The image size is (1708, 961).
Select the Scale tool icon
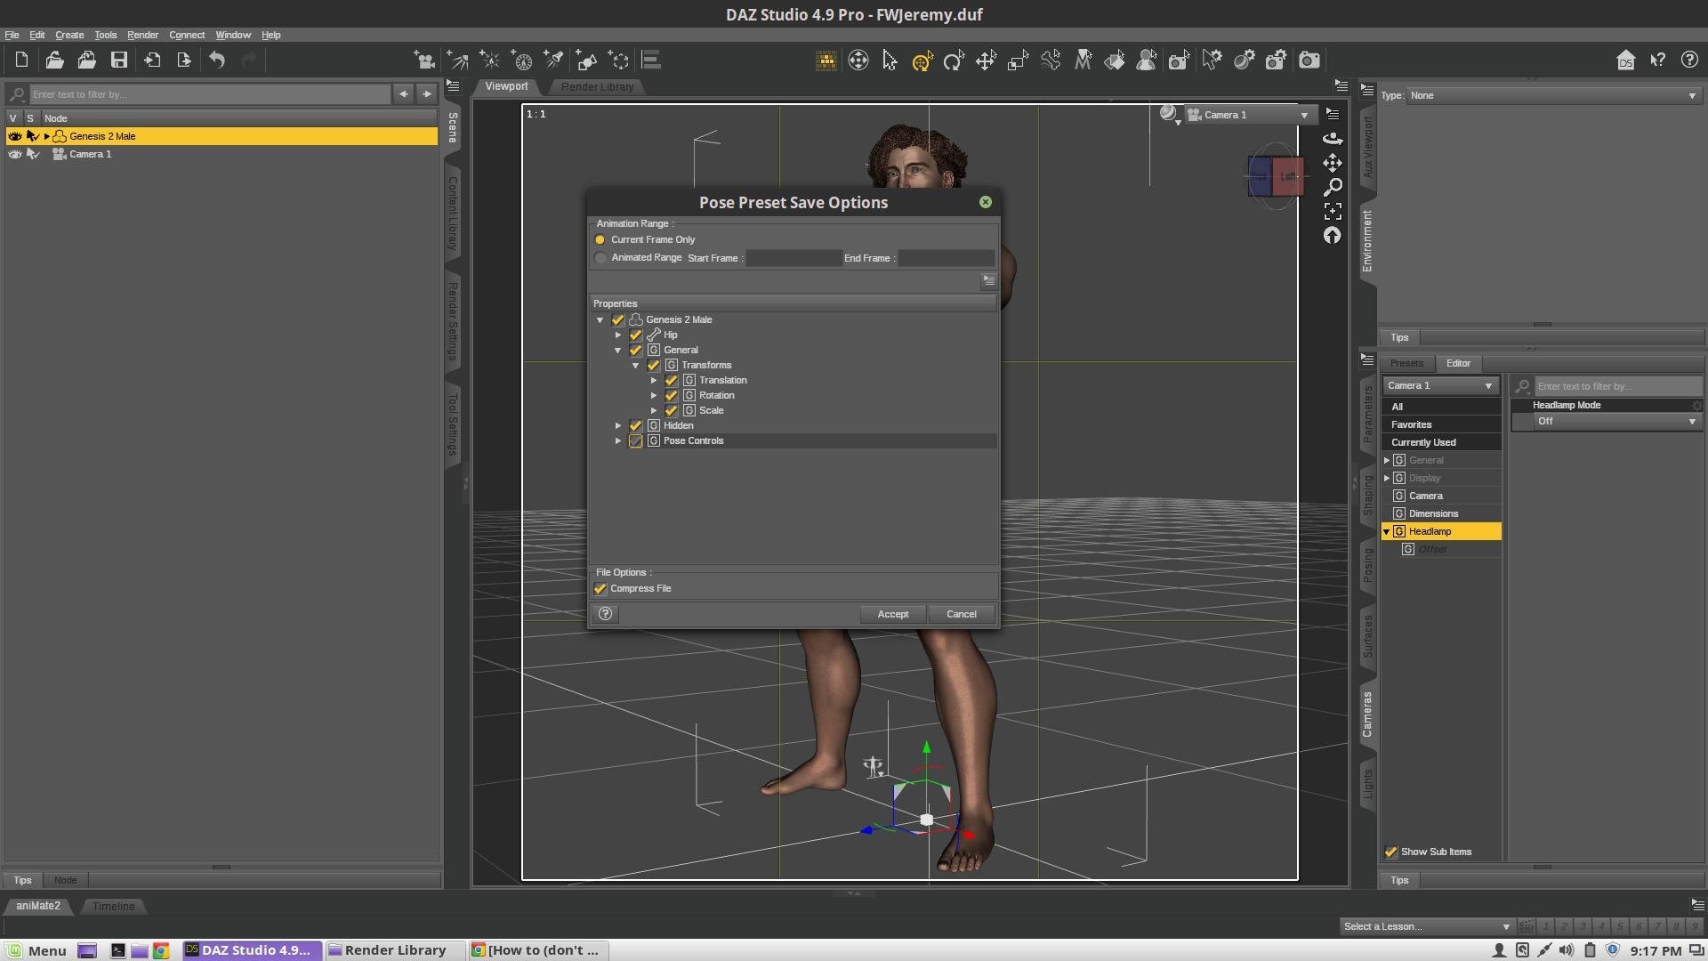pyautogui.click(x=1018, y=61)
